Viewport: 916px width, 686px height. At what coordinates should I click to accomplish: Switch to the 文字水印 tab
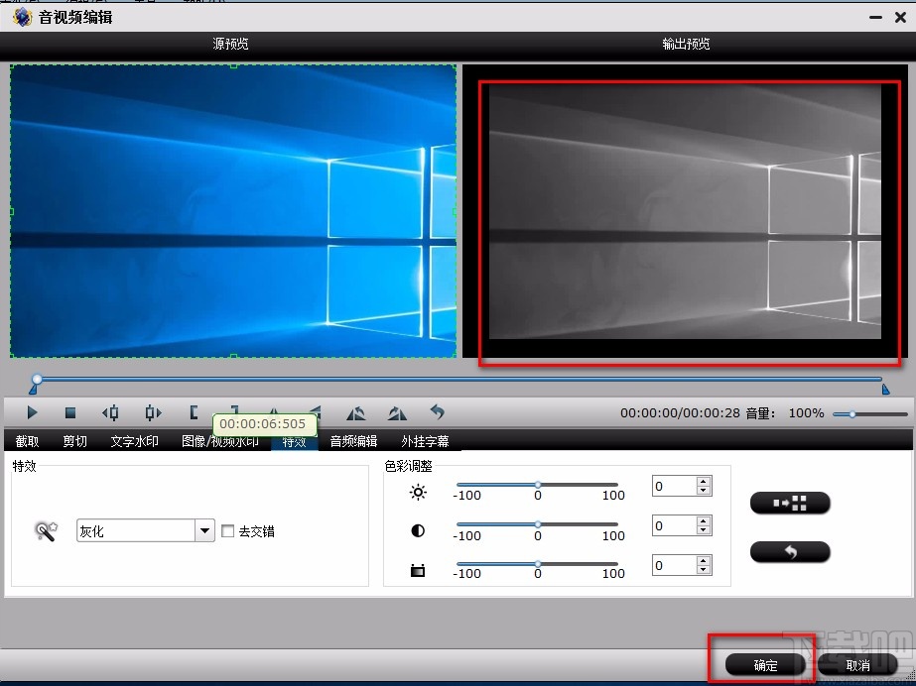point(136,440)
